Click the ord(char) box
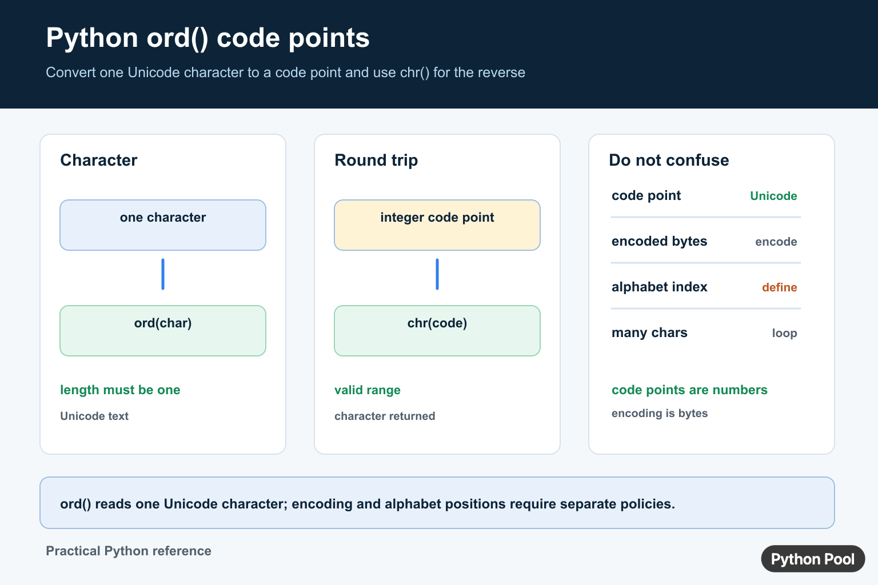Image resolution: width=878 pixels, height=585 pixels. [x=163, y=331]
